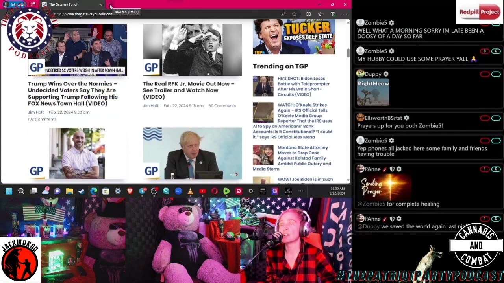Open settings gear beside EllsworthBSrtst
This screenshot has height=283, width=504.
(406, 118)
